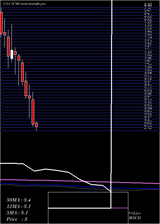Screen dimensions: 160x224
Task: Select the 12MA : 3.1 readout
Action: [19, 206]
